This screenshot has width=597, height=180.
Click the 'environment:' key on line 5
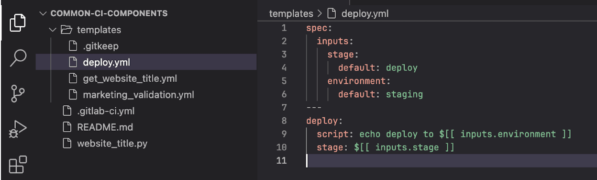click(359, 81)
